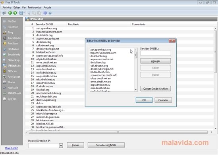
Task: Open the More Tools? link
Action: click(12, 148)
